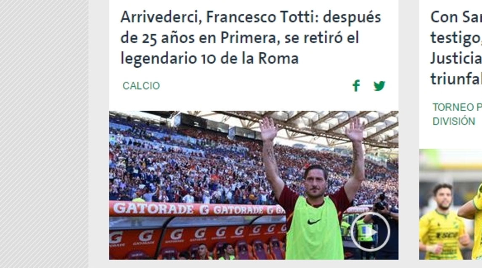The width and height of the screenshot is (482, 268).
Task: Play the Totti farewell video
Action: point(371,232)
